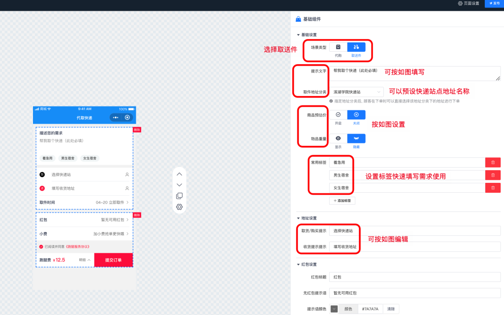504x315 pixels.
Task: Delete the 女生宿舍 tag with trash icon
Action: (493, 188)
